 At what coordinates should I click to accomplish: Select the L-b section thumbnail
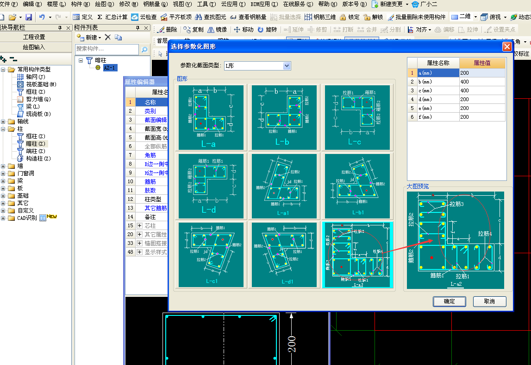284,117
